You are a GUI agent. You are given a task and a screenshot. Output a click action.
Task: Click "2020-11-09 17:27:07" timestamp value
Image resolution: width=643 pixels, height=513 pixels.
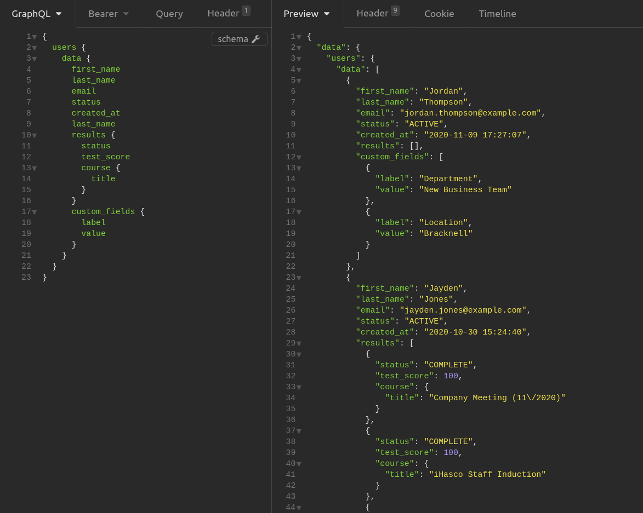(x=475, y=135)
